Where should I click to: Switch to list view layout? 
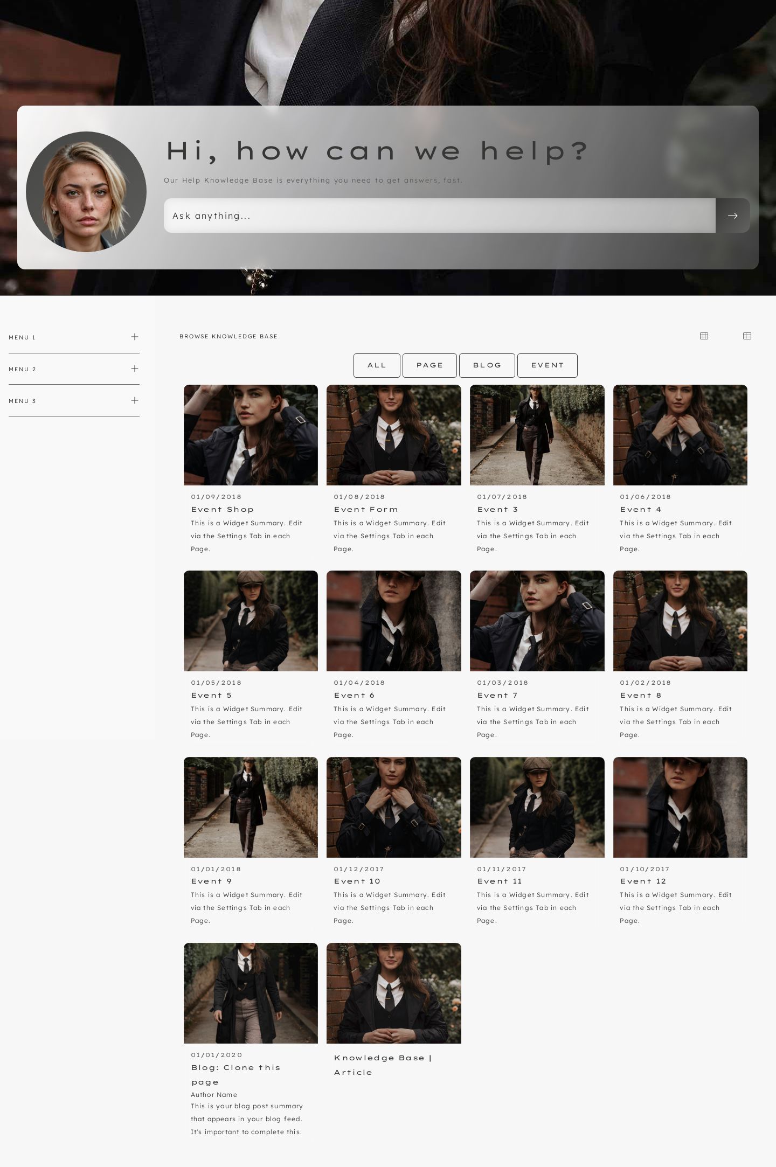(747, 336)
